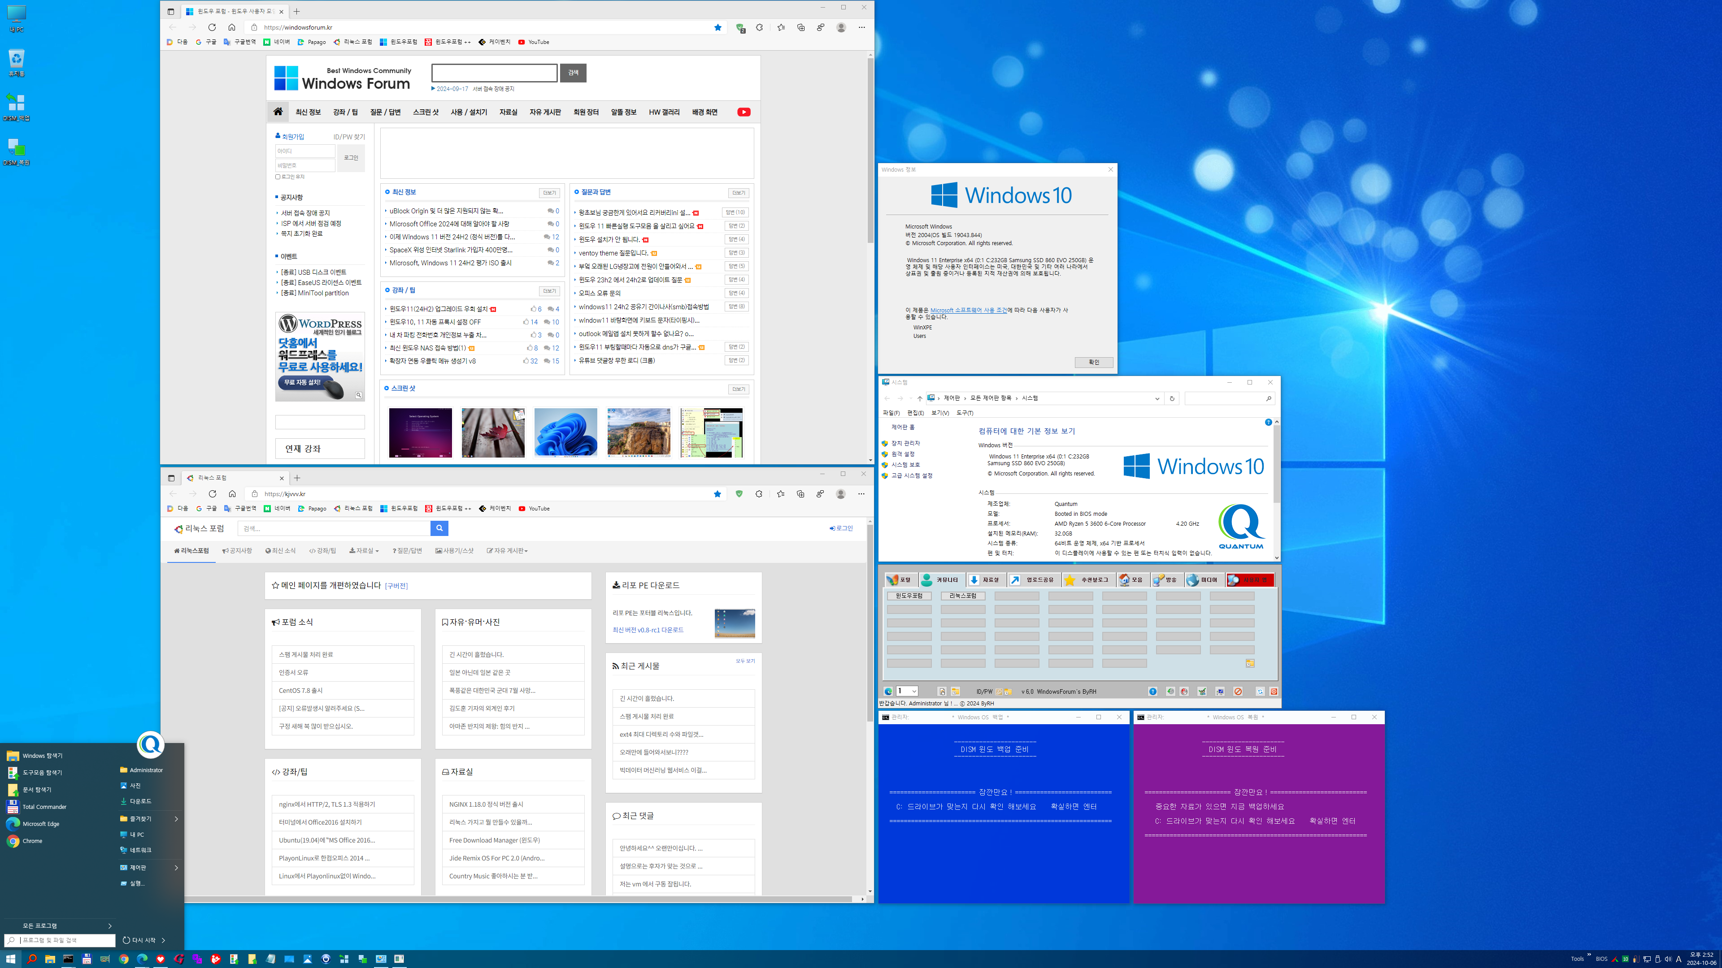The image size is (1722, 968).
Task: Expand the 제어판 submenu in the start menu
Action: 177,867
